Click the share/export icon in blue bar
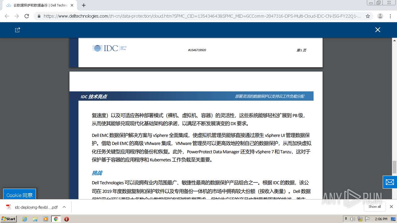The image size is (397, 223). tap(18, 30)
